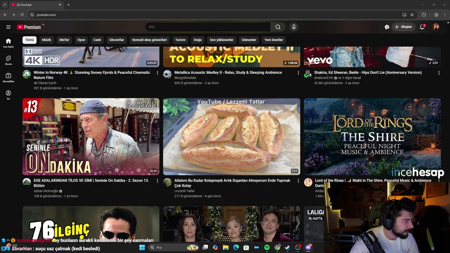Open the Chrome tab search dropdown
This screenshot has width=450, height=253.
(x=5, y=5)
